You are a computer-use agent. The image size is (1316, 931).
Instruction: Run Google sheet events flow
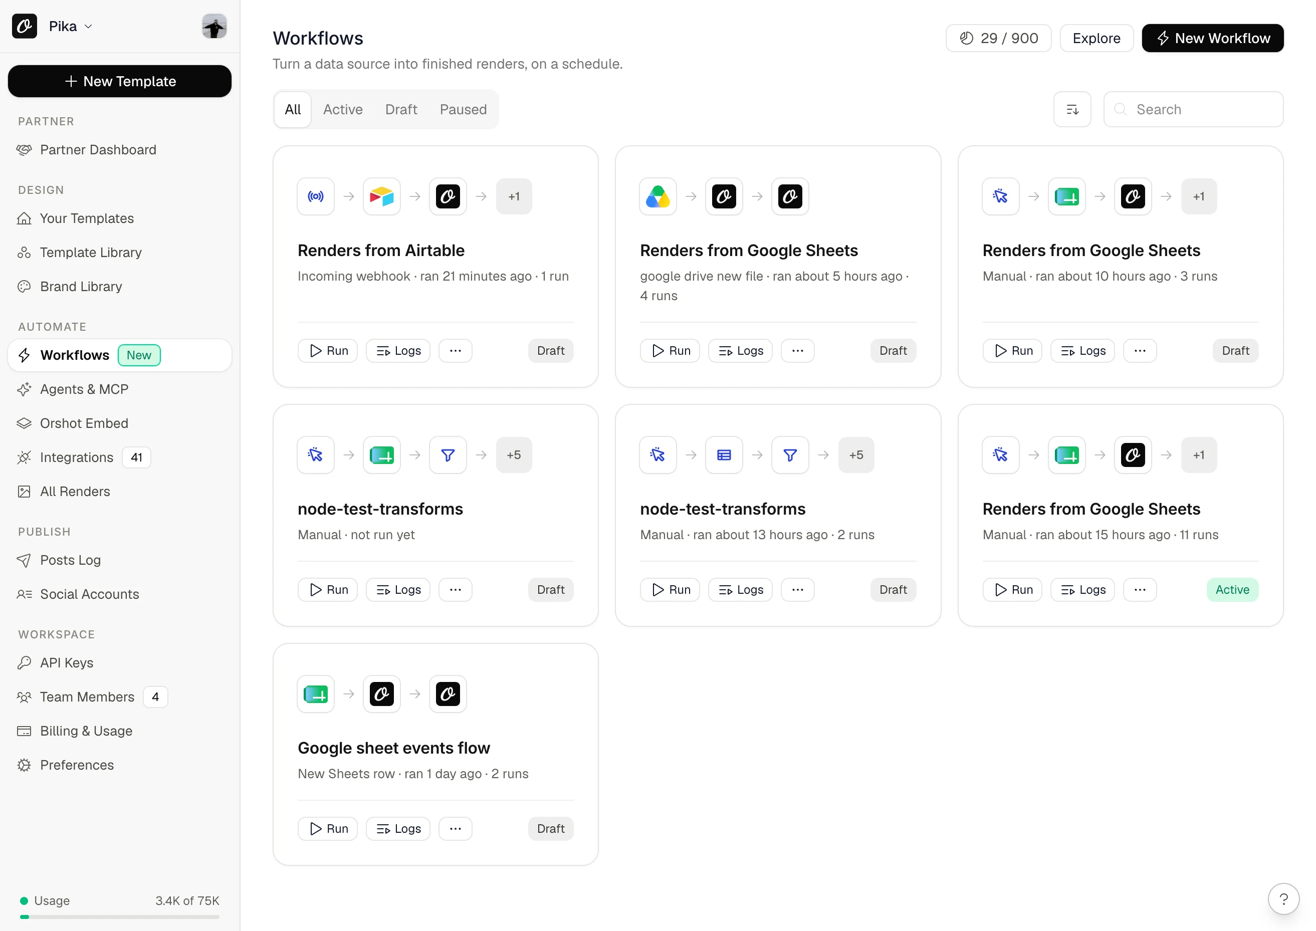coord(327,828)
